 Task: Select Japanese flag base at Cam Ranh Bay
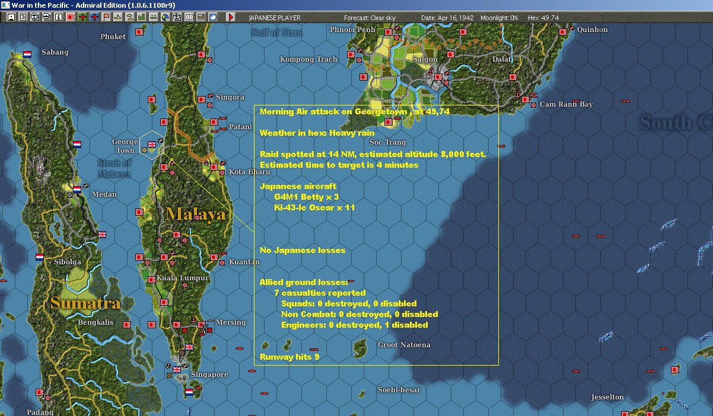525,100
